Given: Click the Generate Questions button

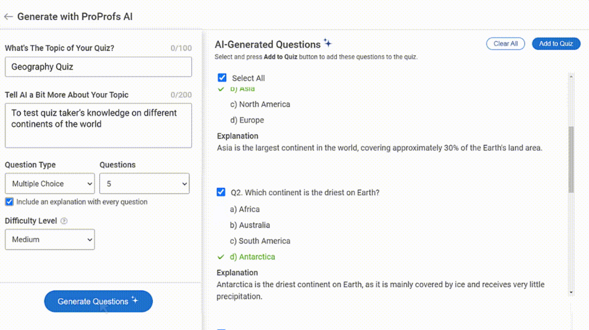Looking at the screenshot, I should (x=98, y=301).
